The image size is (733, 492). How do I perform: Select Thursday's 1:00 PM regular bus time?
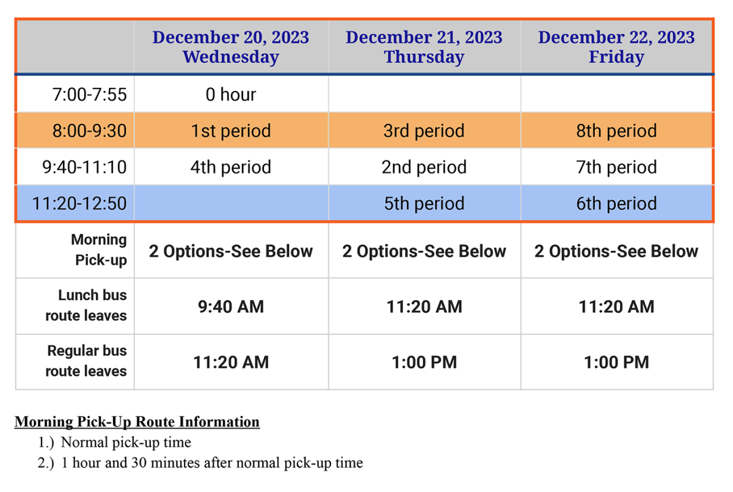pyautogui.click(x=424, y=362)
